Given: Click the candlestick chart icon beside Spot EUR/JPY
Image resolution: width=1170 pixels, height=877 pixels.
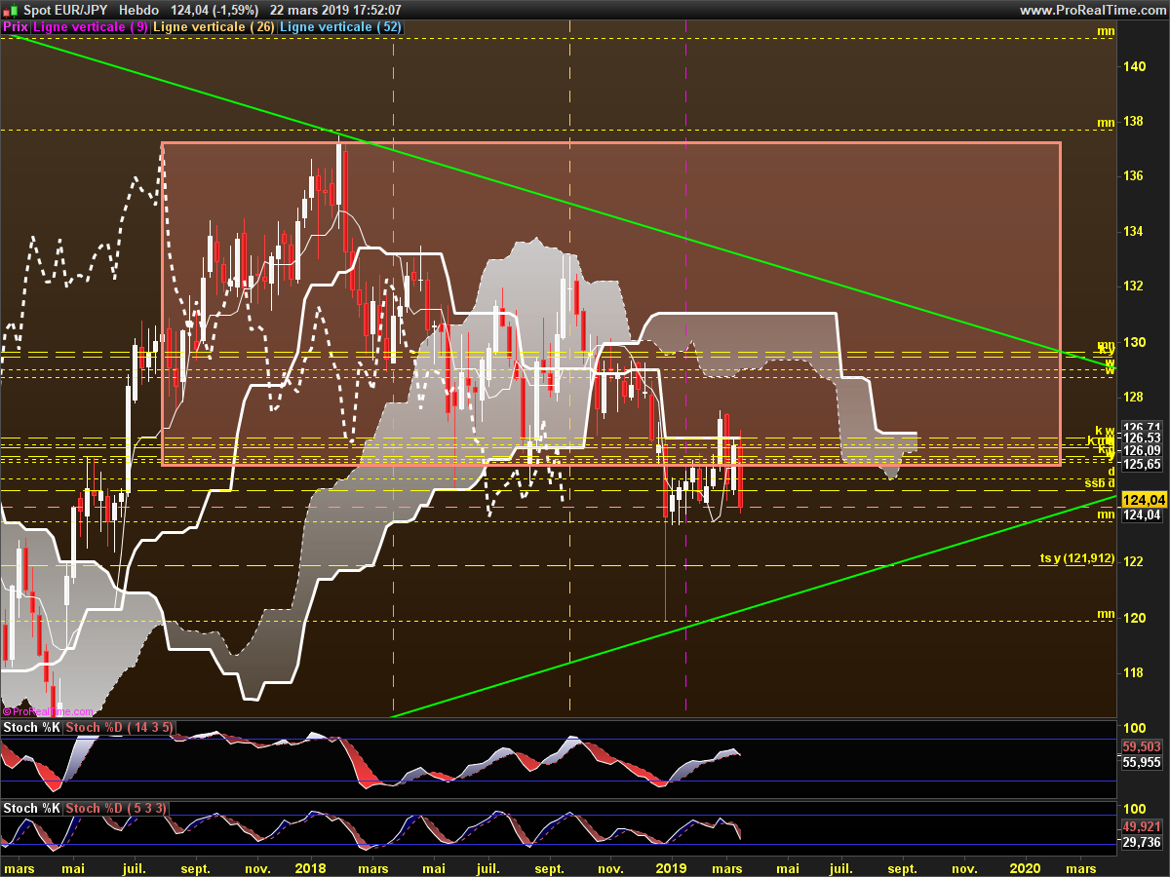Looking at the screenshot, I should point(10,10).
